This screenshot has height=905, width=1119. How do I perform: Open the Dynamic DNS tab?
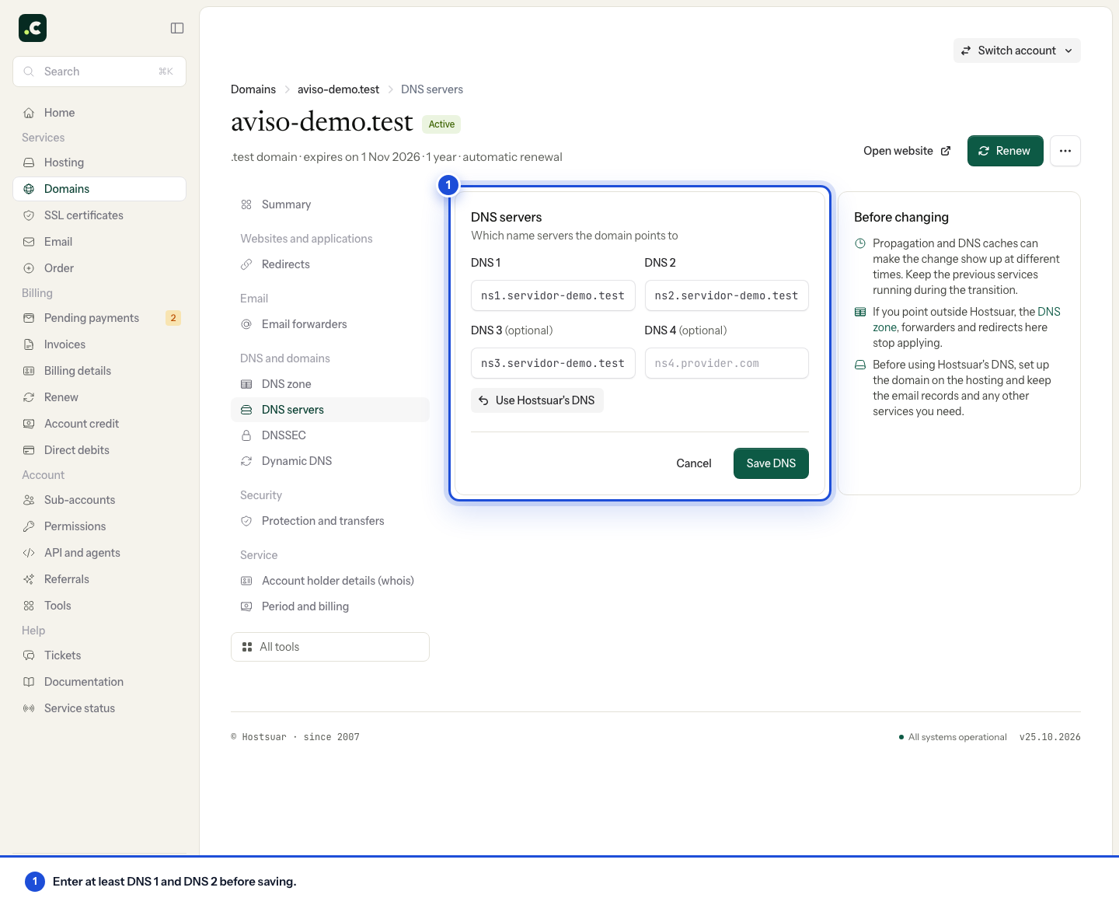330,461
